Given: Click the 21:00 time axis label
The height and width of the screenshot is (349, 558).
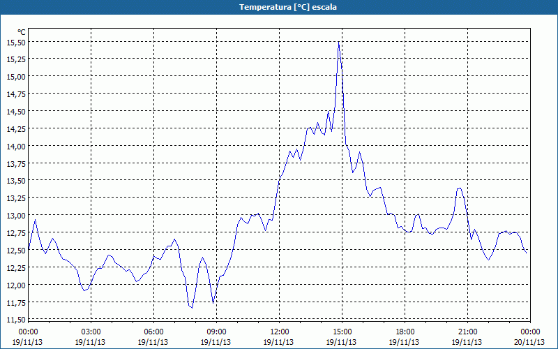Looking at the screenshot, I should coord(467,332).
